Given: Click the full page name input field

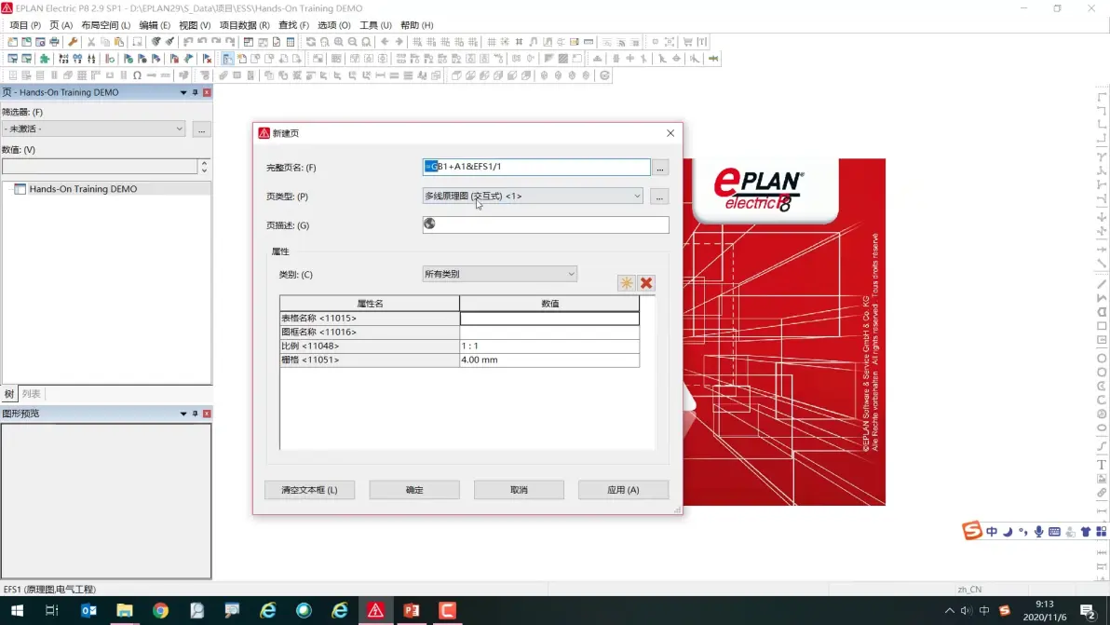Looking at the screenshot, I should coord(535,167).
